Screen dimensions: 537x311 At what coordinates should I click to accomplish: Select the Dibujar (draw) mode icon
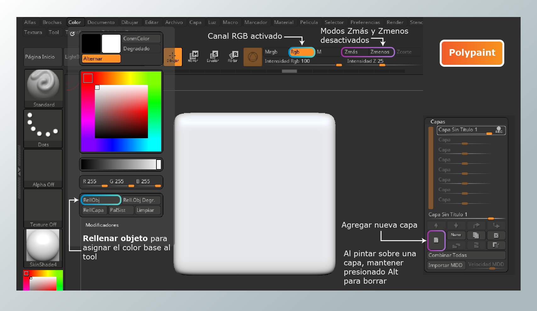[173, 57]
